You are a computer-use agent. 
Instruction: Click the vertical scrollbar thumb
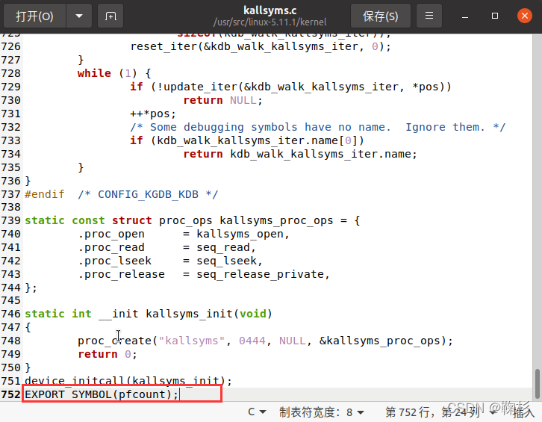(538, 384)
